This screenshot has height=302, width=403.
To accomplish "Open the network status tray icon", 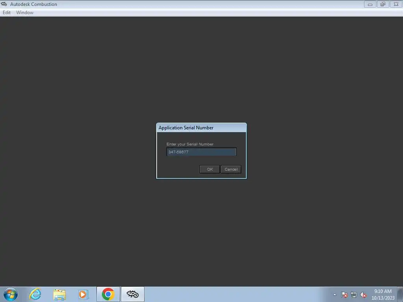I will pos(354,295).
